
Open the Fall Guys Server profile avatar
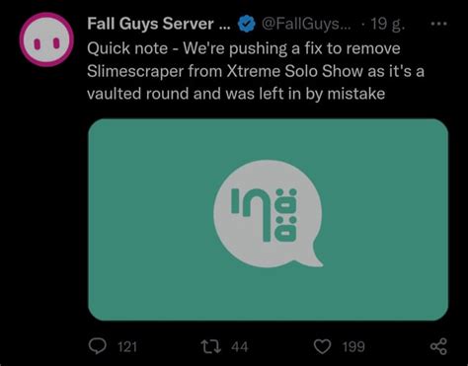(x=46, y=39)
